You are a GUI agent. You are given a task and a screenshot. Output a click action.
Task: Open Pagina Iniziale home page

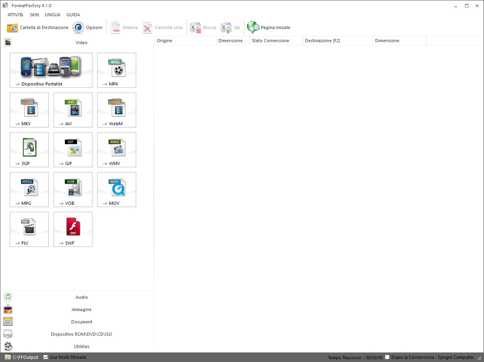[268, 27]
